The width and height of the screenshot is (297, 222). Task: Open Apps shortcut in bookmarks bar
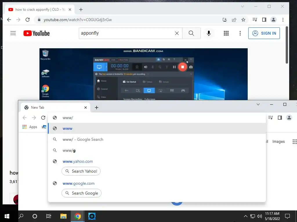(x=30, y=127)
